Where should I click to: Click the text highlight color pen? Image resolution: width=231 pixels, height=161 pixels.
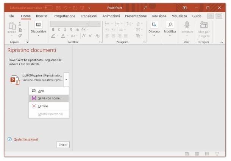pos(53,36)
